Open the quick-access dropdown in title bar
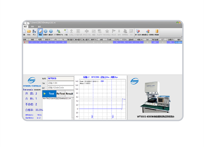 (27, 23)
